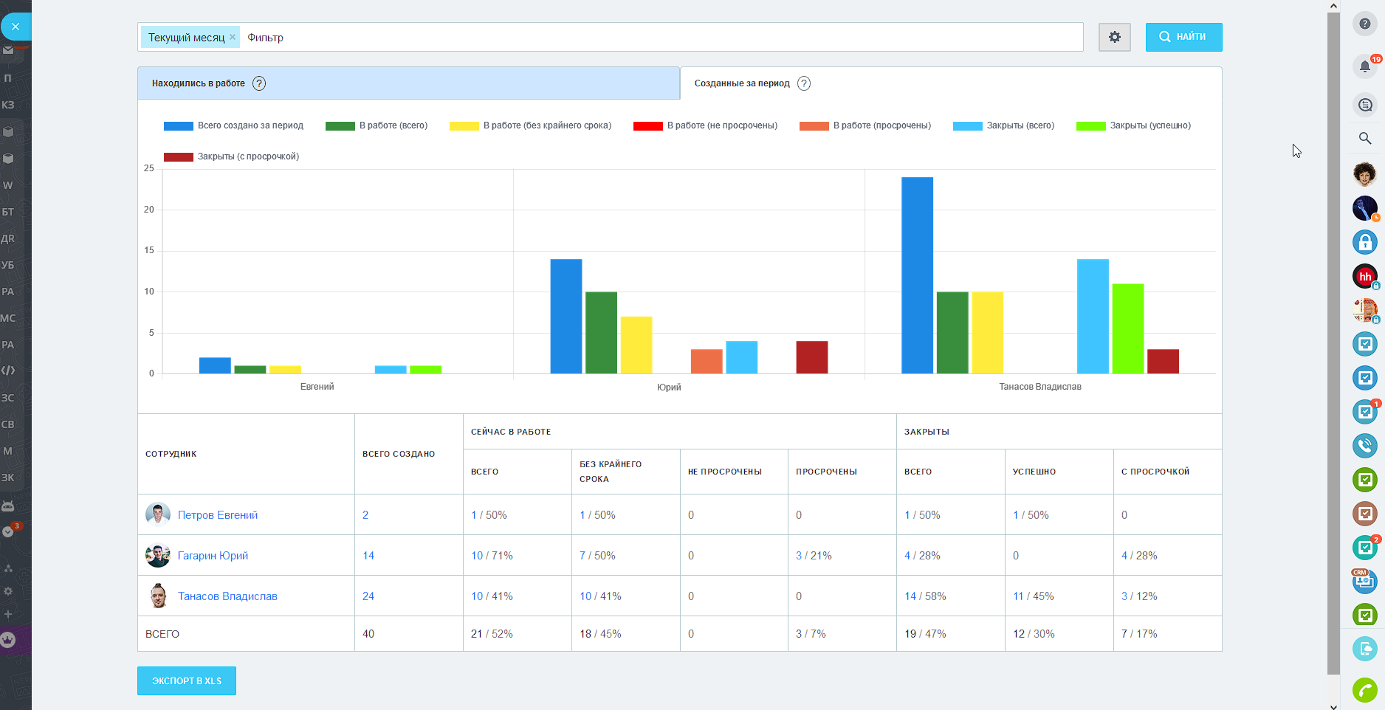Open search in the right sidebar
The image size is (1385, 710).
pyautogui.click(x=1365, y=138)
